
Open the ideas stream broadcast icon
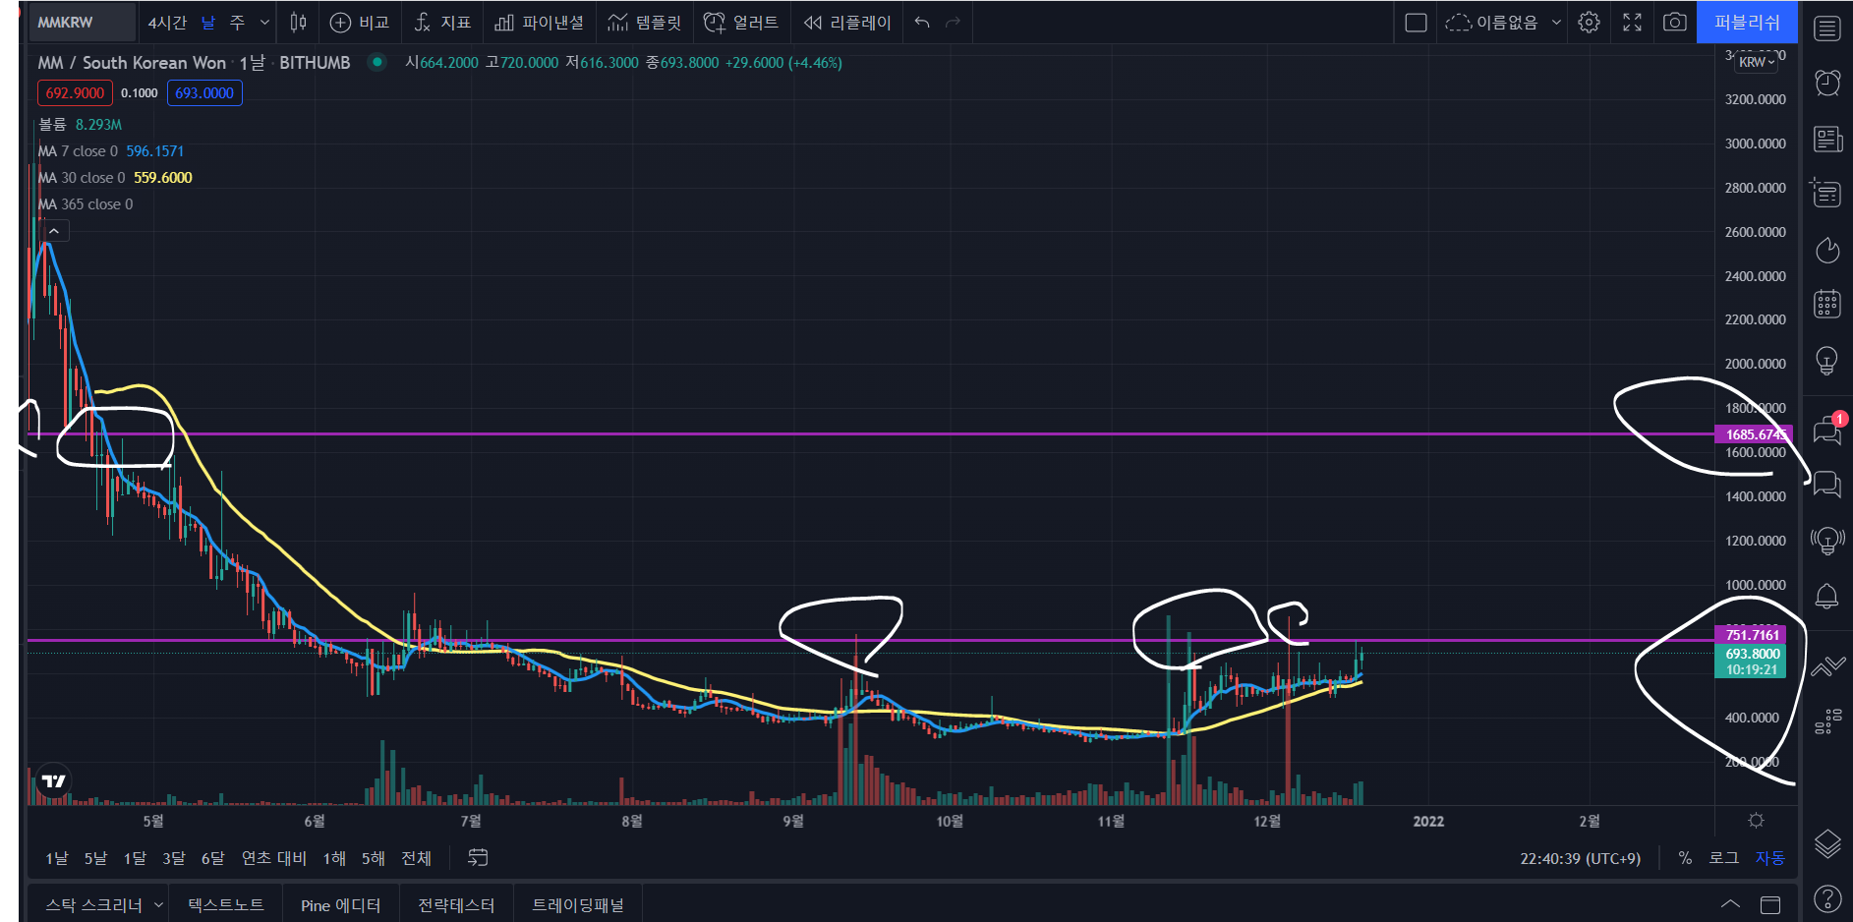point(1827,540)
